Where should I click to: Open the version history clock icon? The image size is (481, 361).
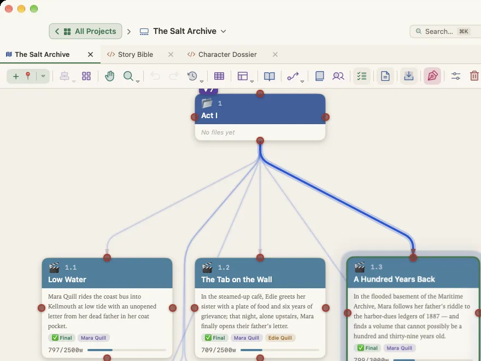coord(192,76)
